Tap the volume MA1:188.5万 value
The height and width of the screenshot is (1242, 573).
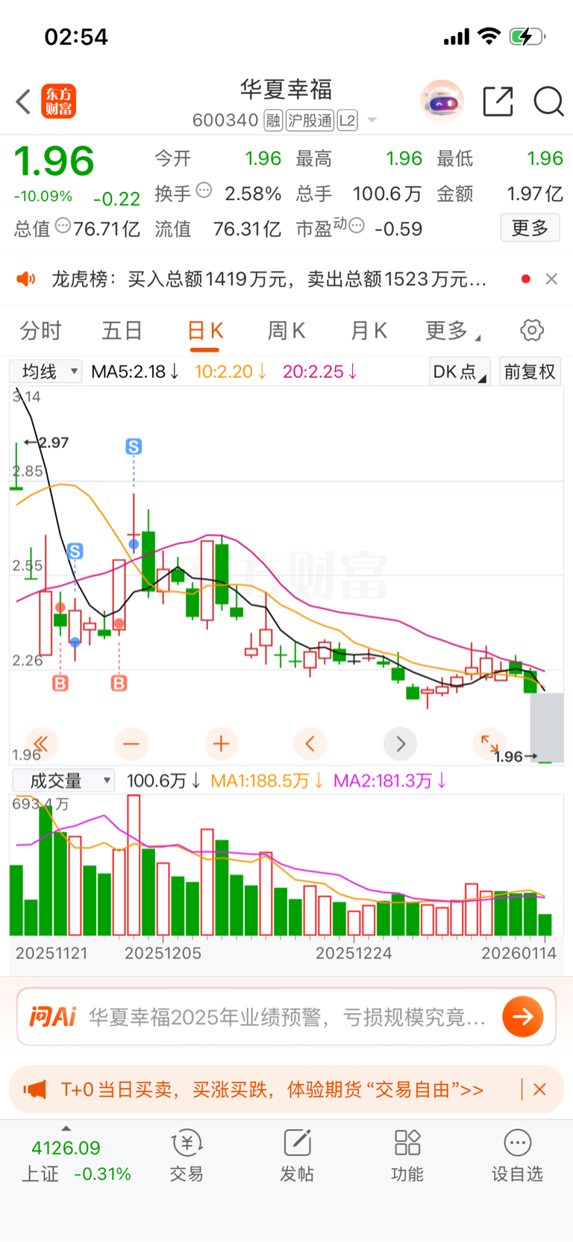coord(267,780)
